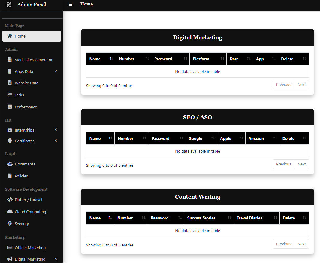The image size is (320, 263).
Task: Click the Flutter / Laravel code icon
Action: click(x=10, y=200)
